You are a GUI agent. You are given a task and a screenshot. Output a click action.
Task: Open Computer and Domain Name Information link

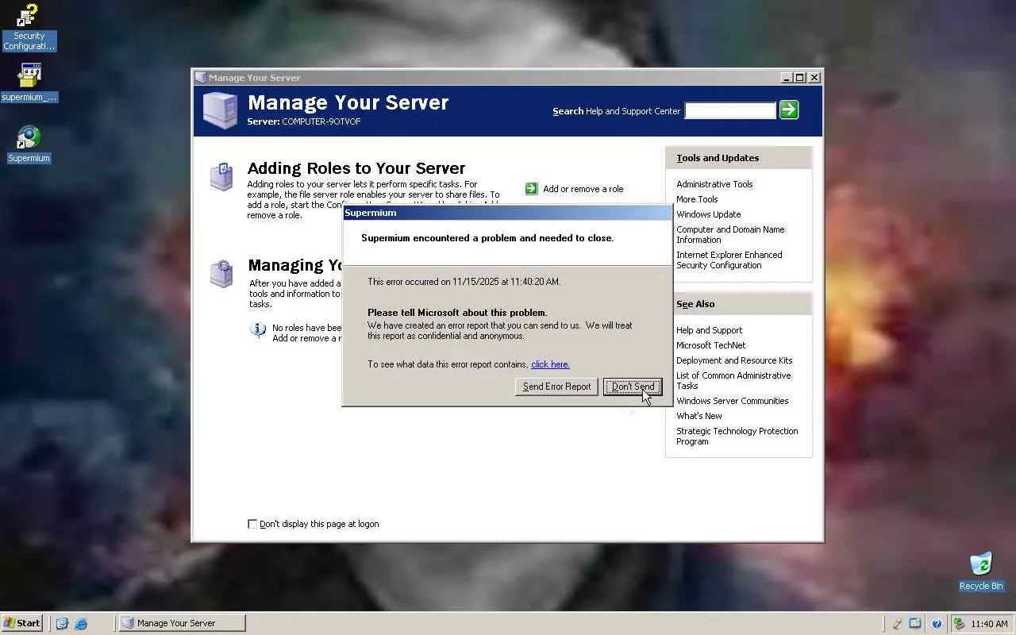(730, 234)
